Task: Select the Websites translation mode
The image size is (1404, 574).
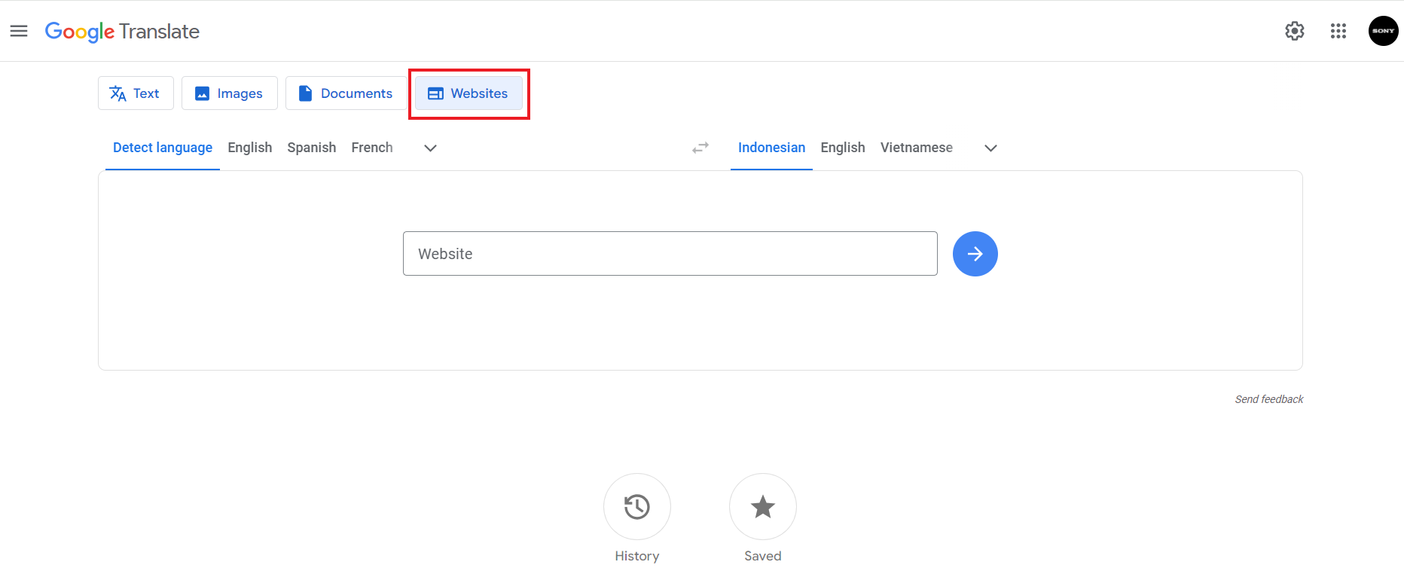Action: [x=469, y=93]
